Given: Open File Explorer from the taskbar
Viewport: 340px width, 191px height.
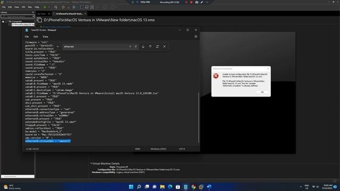Looking at the screenshot, I should pos(162,187).
